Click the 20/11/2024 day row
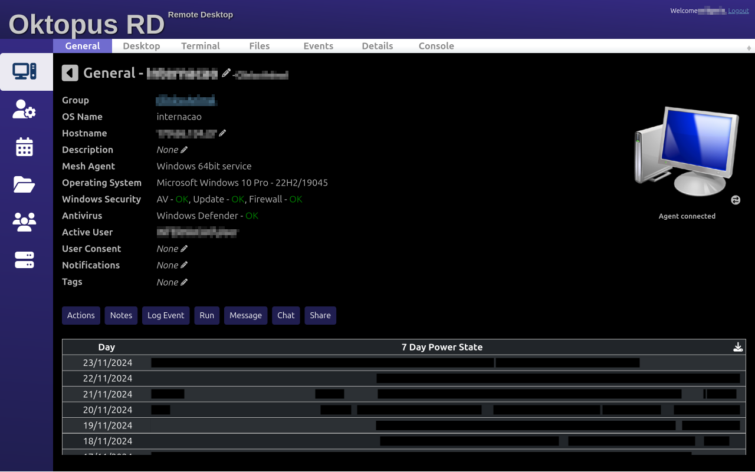The width and height of the screenshot is (755, 472). click(x=404, y=410)
